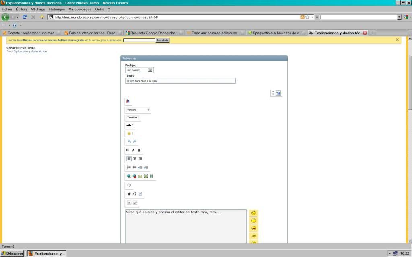Wrap selection in quote tags
Viewport: 412px width, 257px height.
pos(129,185)
